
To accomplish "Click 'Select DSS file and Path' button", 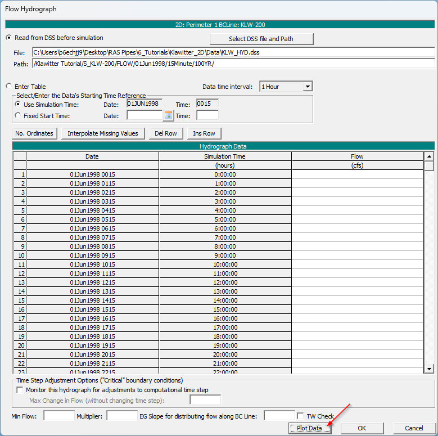I will pyautogui.click(x=261, y=39).
